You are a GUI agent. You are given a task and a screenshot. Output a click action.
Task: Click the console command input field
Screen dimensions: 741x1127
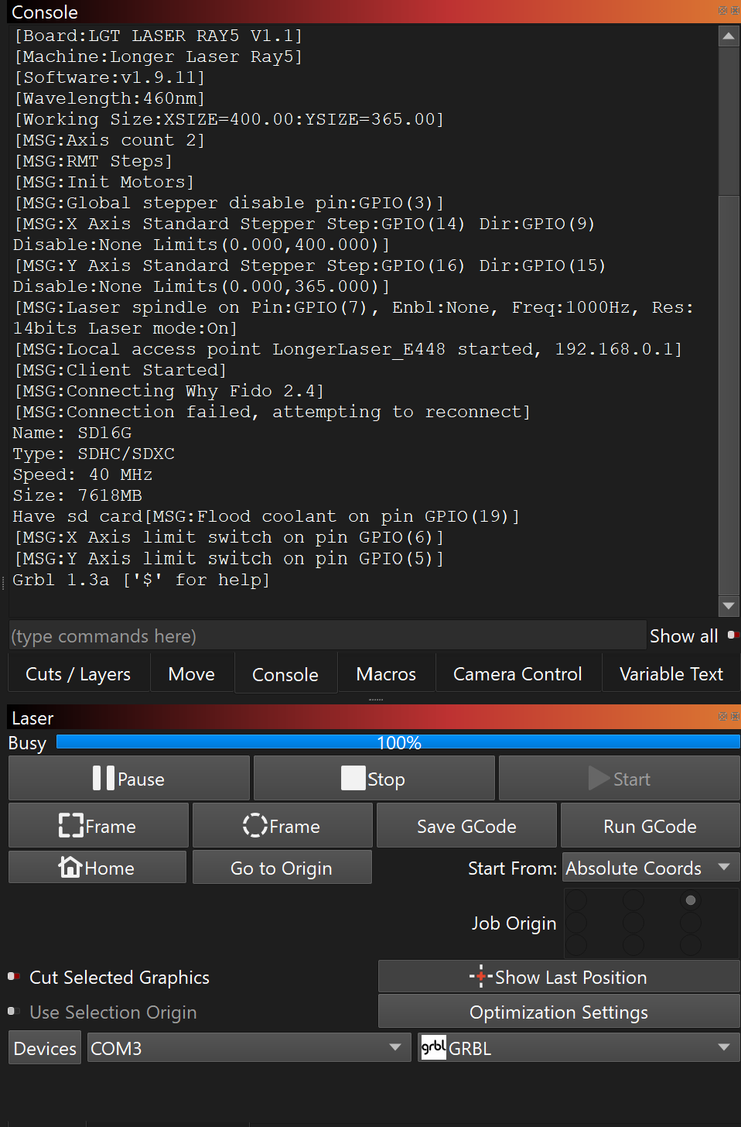[x=326, y=635]
